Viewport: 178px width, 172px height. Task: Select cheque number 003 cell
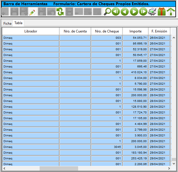click(107, 38)
